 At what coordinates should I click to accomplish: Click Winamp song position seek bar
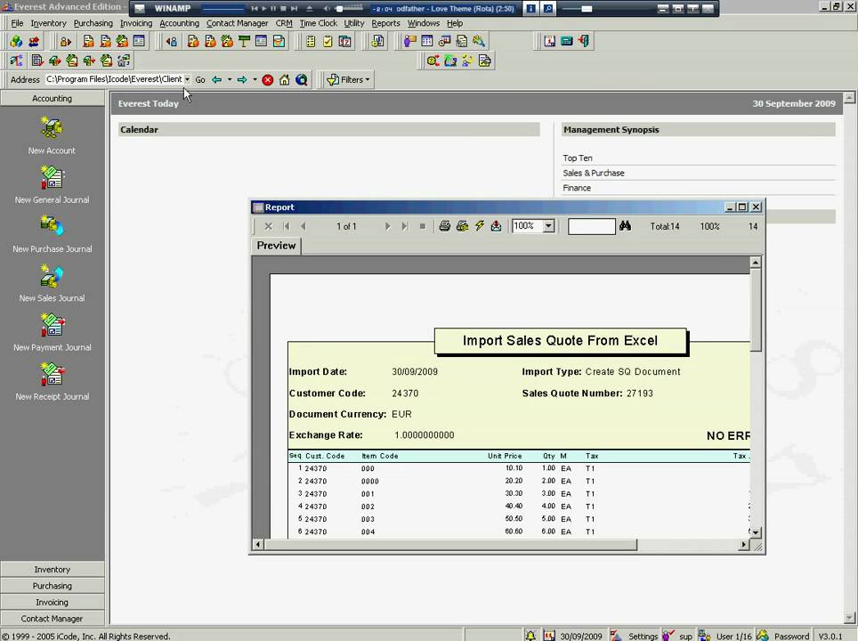[223, 8]
